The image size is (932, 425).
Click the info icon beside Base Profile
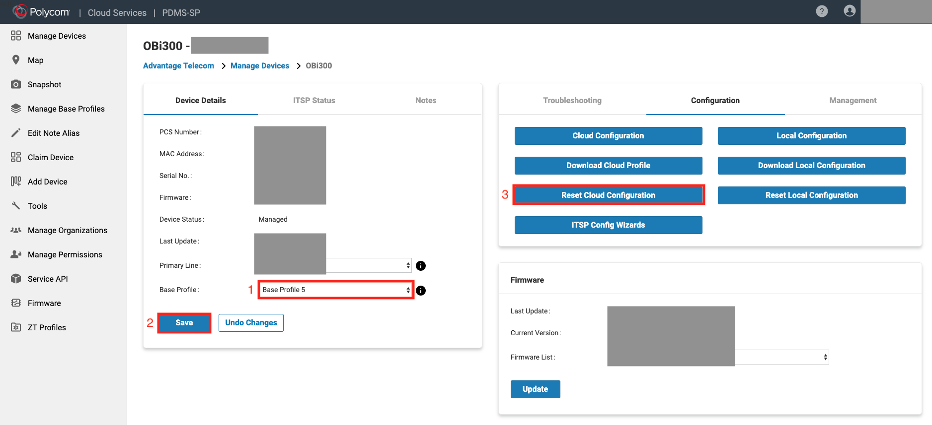click(x=421, y=291)
